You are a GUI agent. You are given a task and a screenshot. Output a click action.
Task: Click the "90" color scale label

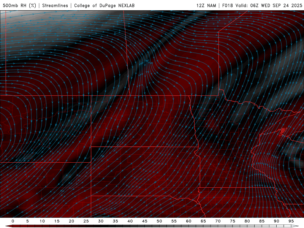pyautogui.click(x=276, y=221)
